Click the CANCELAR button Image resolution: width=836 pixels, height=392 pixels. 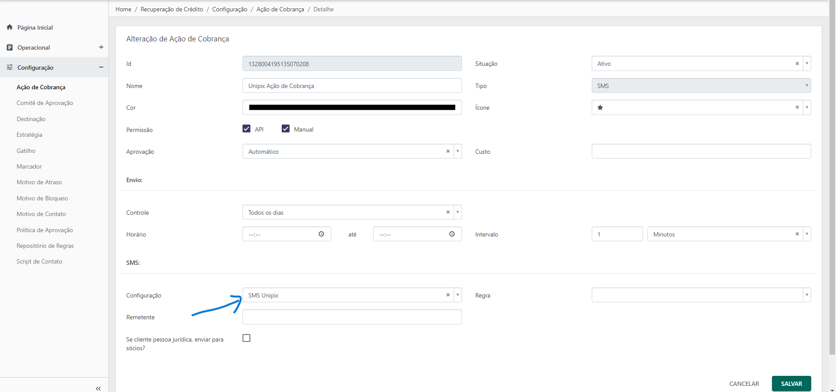744,384
